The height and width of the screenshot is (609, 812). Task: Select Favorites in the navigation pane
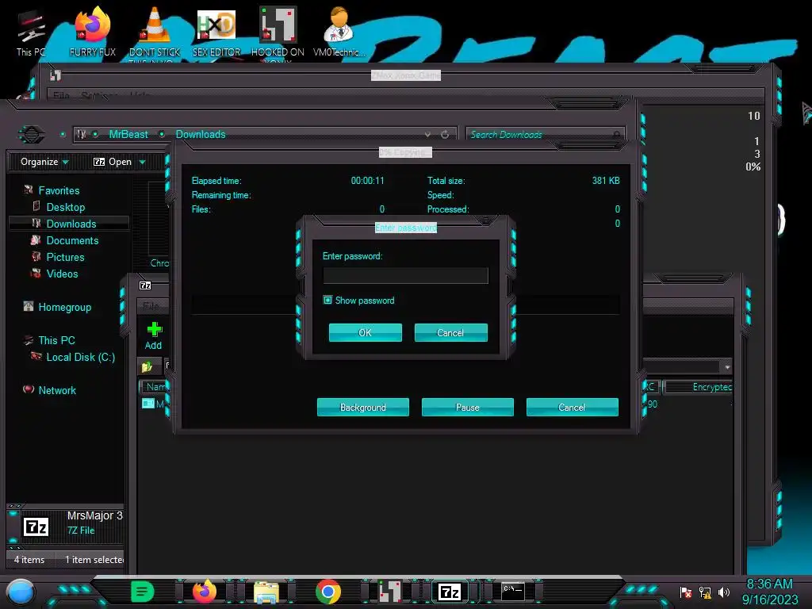pyautogui.click(x=59, y=190)
